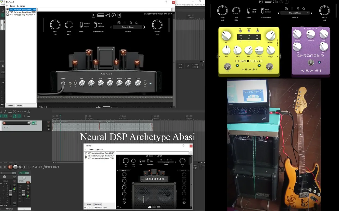Click Gain knob on Abasi amp
339x211 pixels.
[82, 83]
